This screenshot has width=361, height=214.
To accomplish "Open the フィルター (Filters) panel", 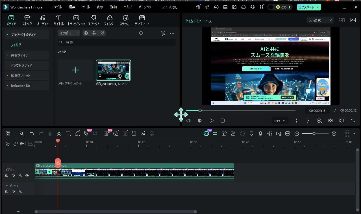I will 110,21.
